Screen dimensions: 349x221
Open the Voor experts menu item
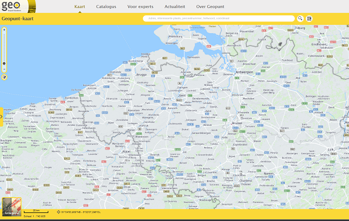pos(140,6)
